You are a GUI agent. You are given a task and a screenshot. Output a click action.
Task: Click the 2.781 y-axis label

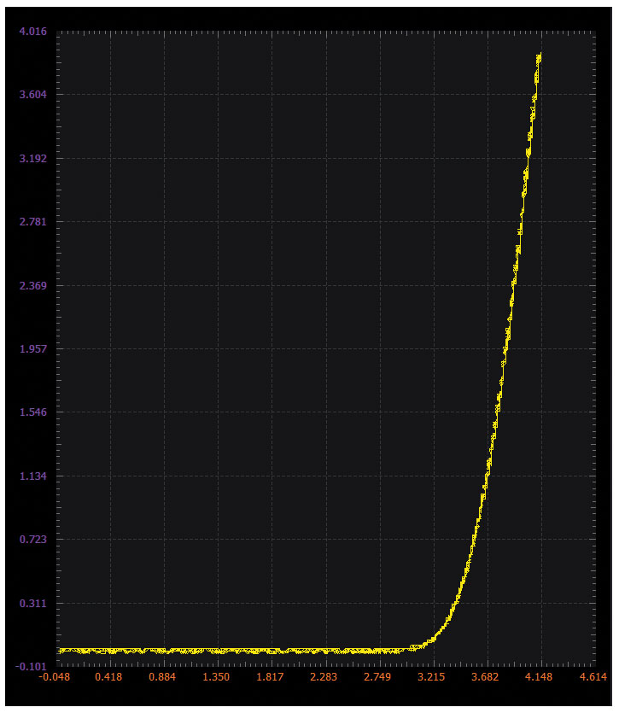click(32, 222)
